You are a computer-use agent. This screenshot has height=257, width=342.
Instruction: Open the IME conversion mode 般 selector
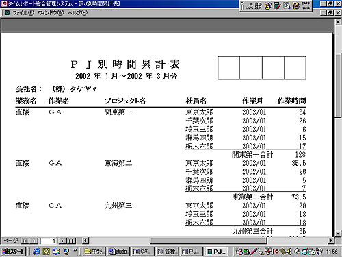[x=258, y=5]
